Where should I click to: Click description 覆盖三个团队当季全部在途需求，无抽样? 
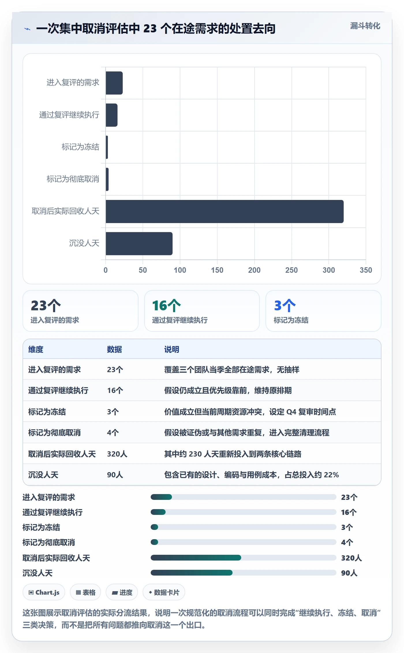click(x=232, y=370)
